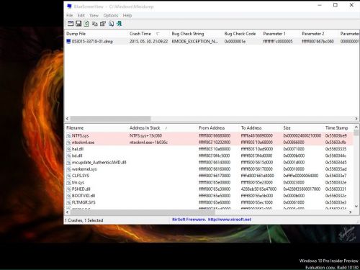This screenshot has height=270, width=360.
Task: Click the right arrow of the driver list horizontal scrollbar
Action: tap(351, 212)
